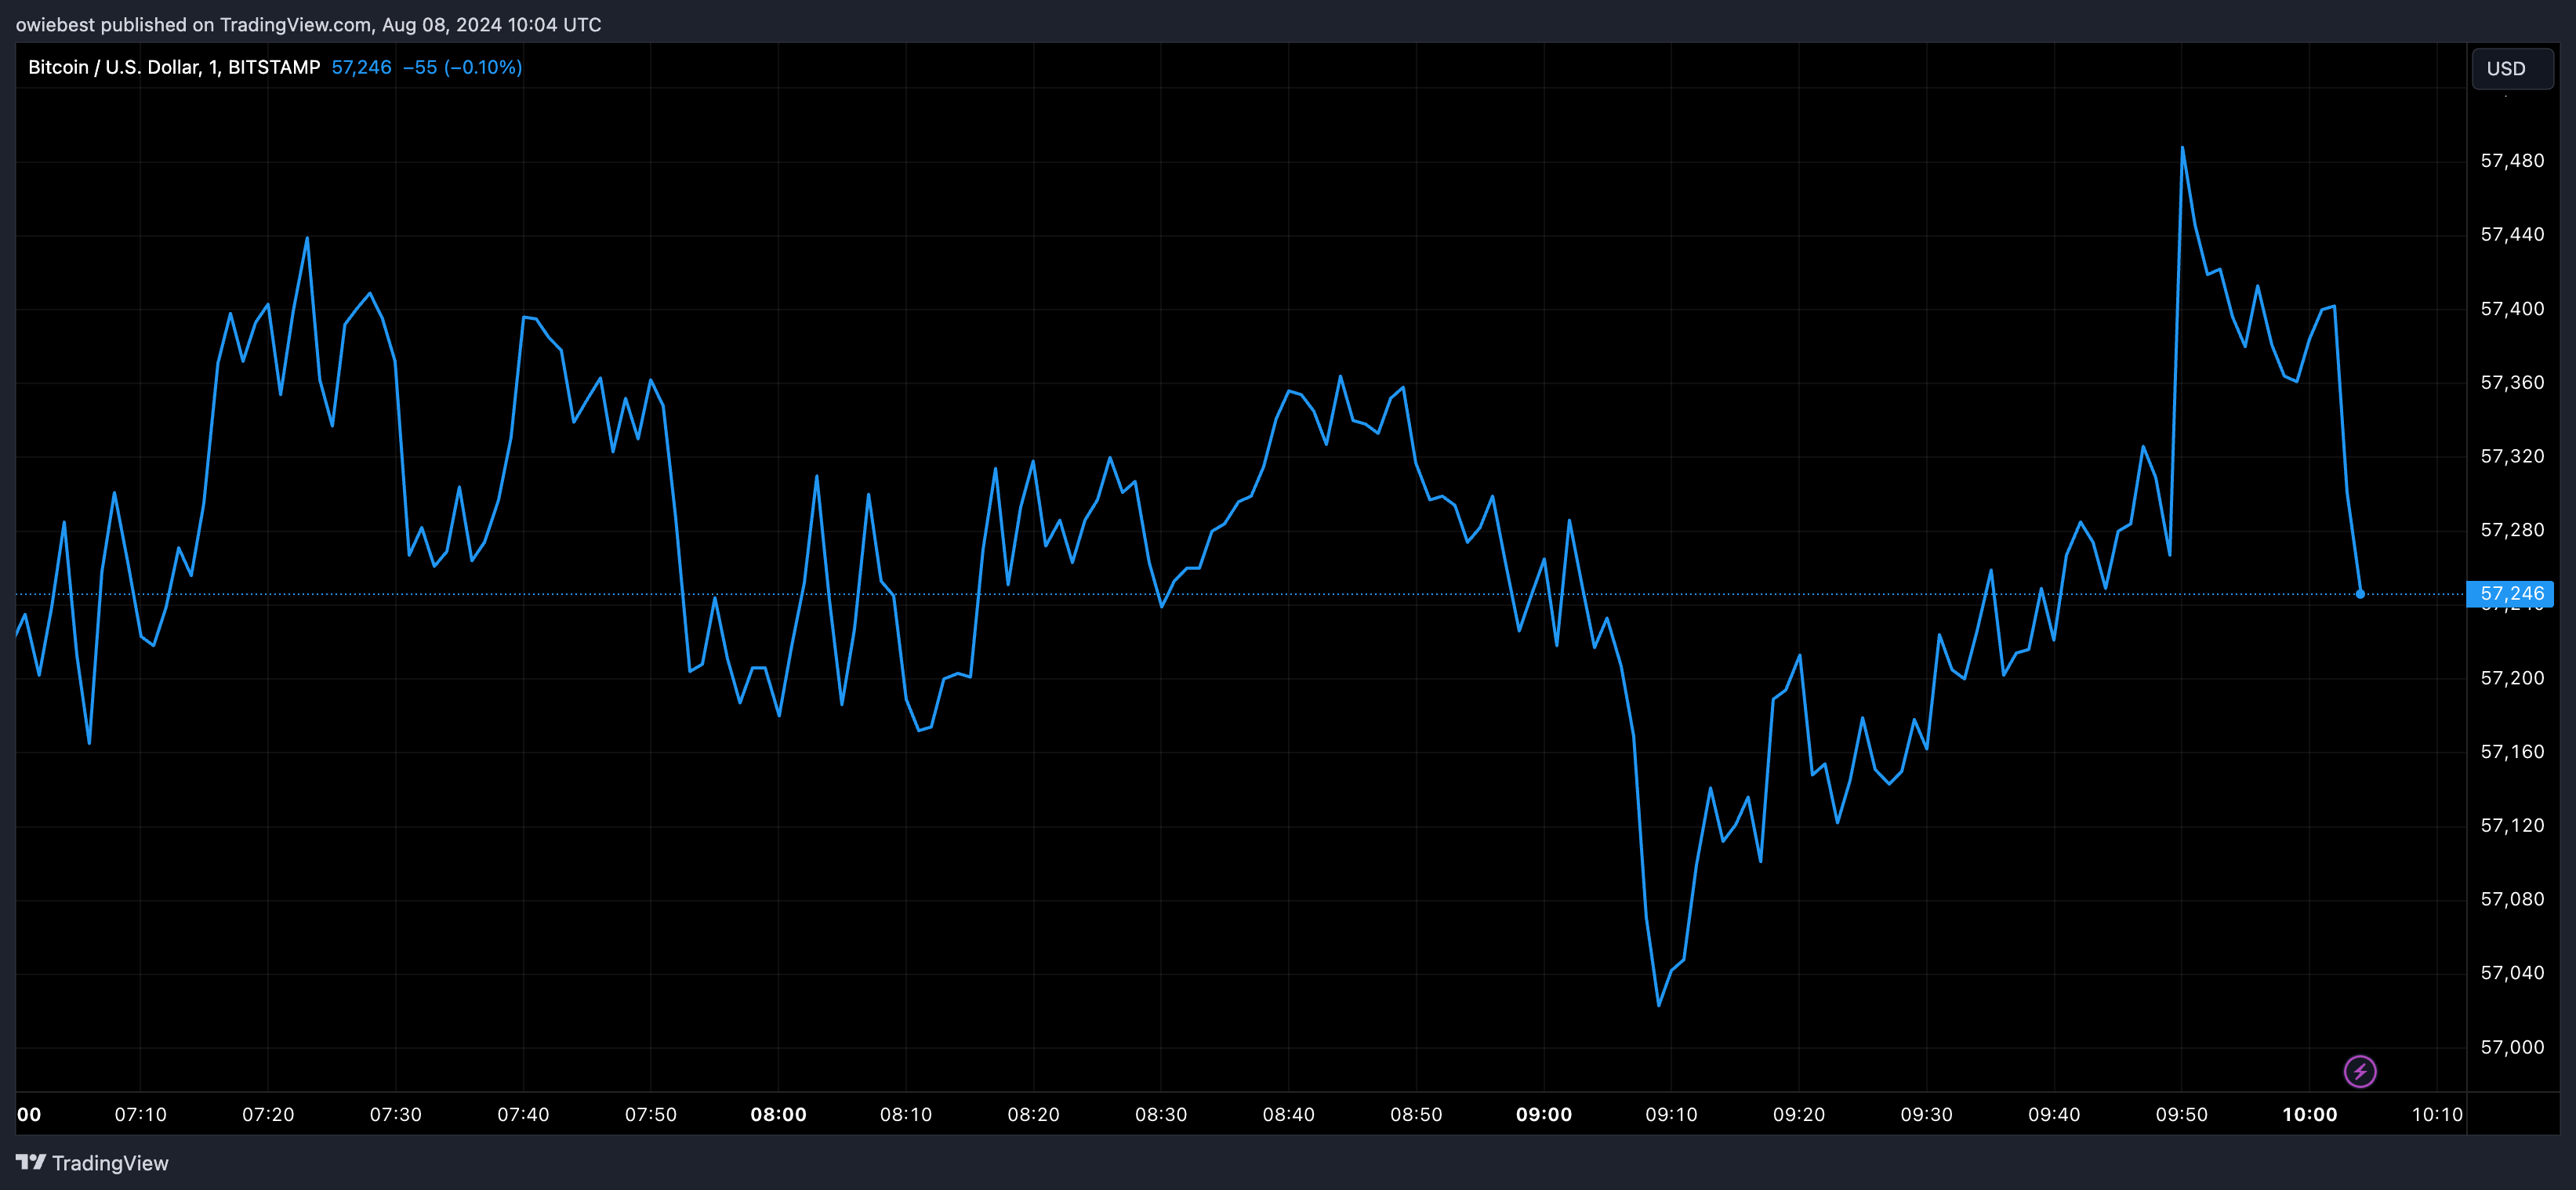2576x1190 pixels.
Task: Select the 09:00 time axis marker
Action: 1544,1114
